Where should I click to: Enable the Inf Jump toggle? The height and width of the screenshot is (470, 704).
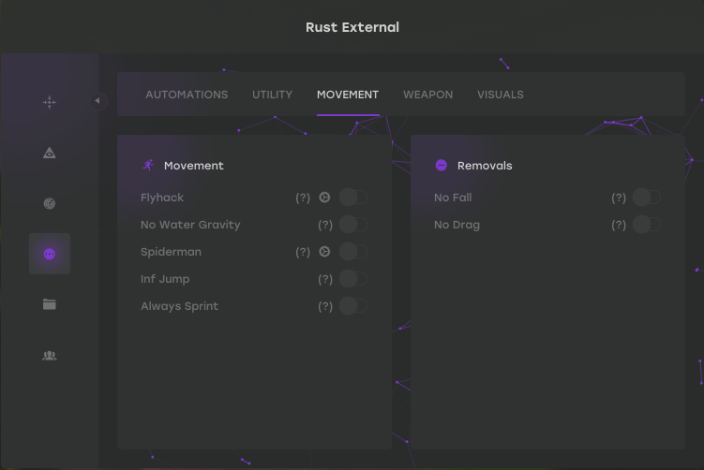[x=353, y=279]
